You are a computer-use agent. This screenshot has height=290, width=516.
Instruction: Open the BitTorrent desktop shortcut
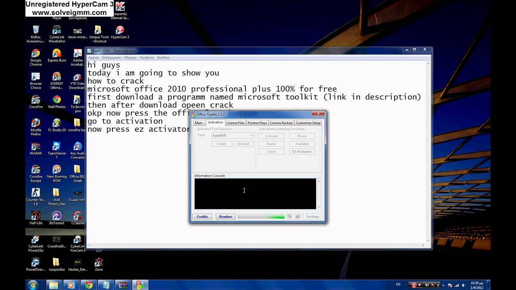[x=57, y=218]
